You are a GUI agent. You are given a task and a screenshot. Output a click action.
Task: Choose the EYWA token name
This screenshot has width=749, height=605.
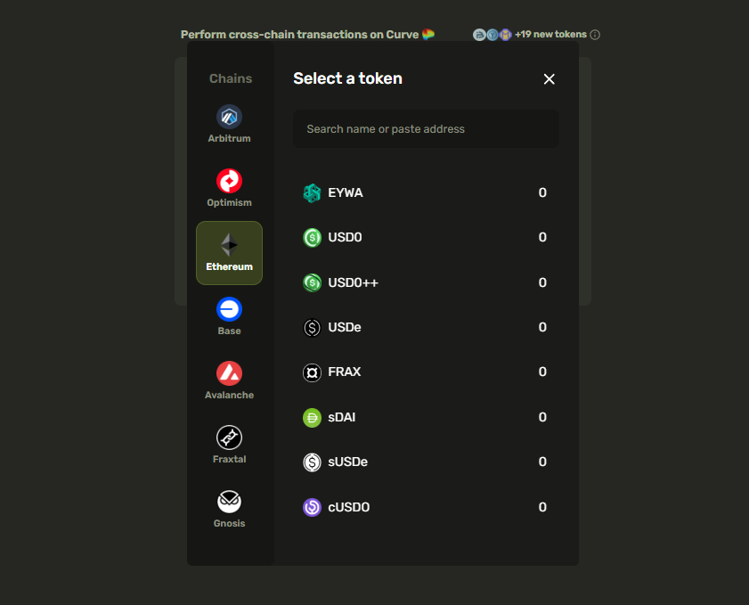[x=346, y=193]
